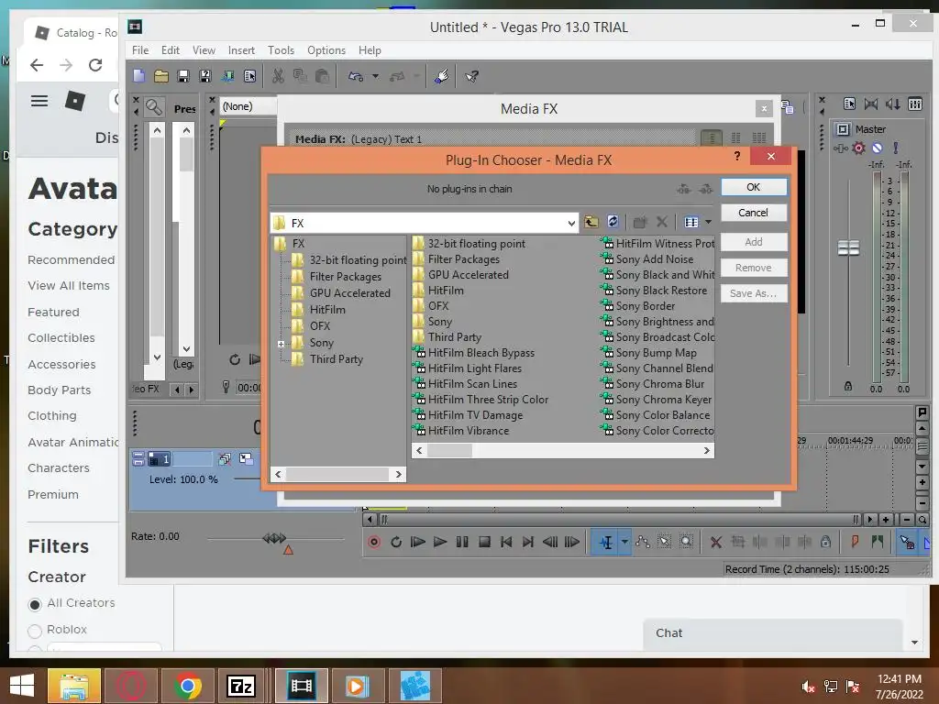Screen dimensions: 939x704
Task: Click the plug-in list horizontal scrollbar thumb
Action: click(x=449, y=450)
